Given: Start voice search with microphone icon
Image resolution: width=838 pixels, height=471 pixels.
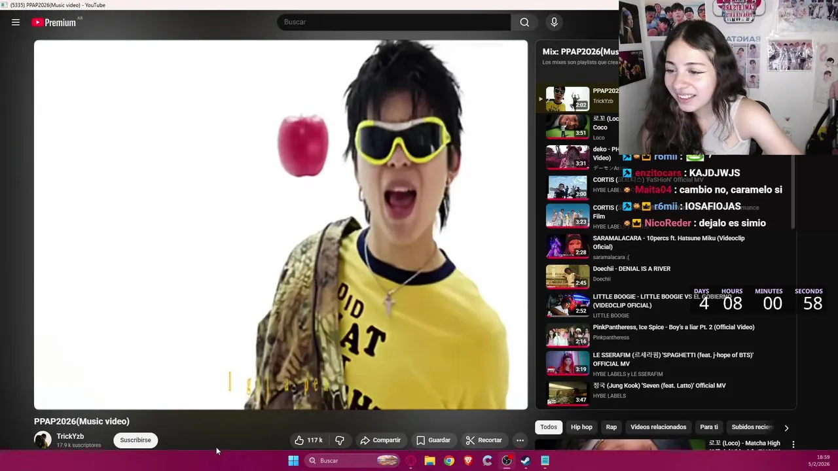Looking at the screenshot, I should click(554, 22).
